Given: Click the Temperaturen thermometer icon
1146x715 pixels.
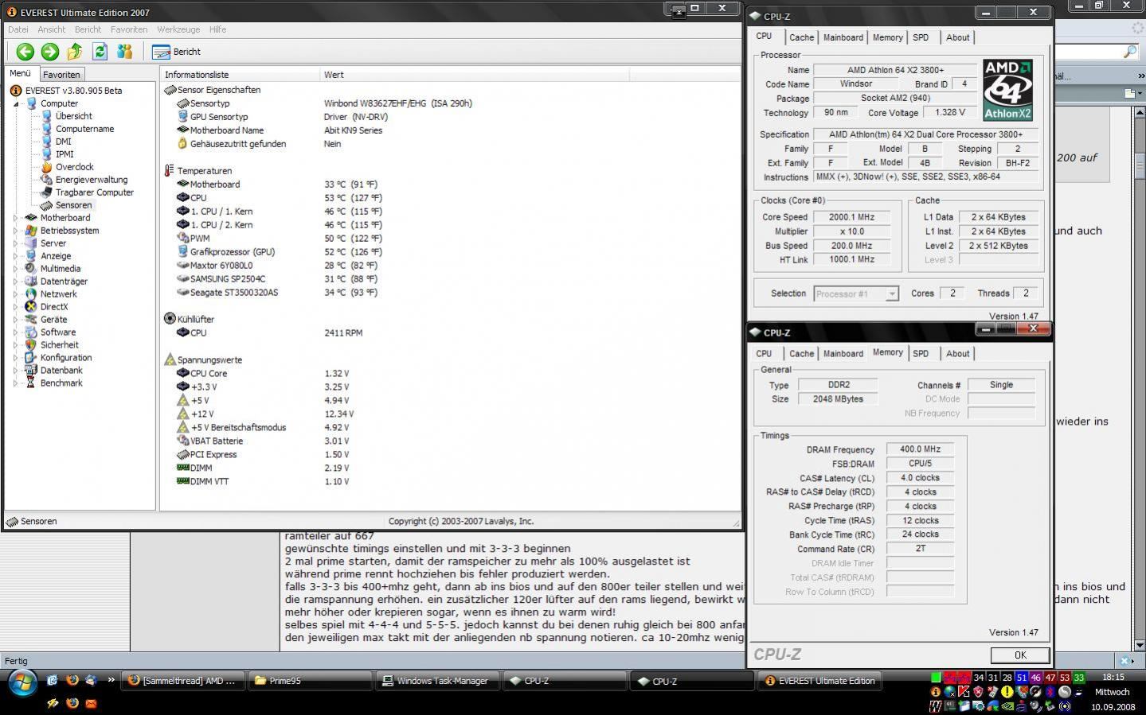Looking at the screenshot, I should pyautogui.click(x=170, y=171).
